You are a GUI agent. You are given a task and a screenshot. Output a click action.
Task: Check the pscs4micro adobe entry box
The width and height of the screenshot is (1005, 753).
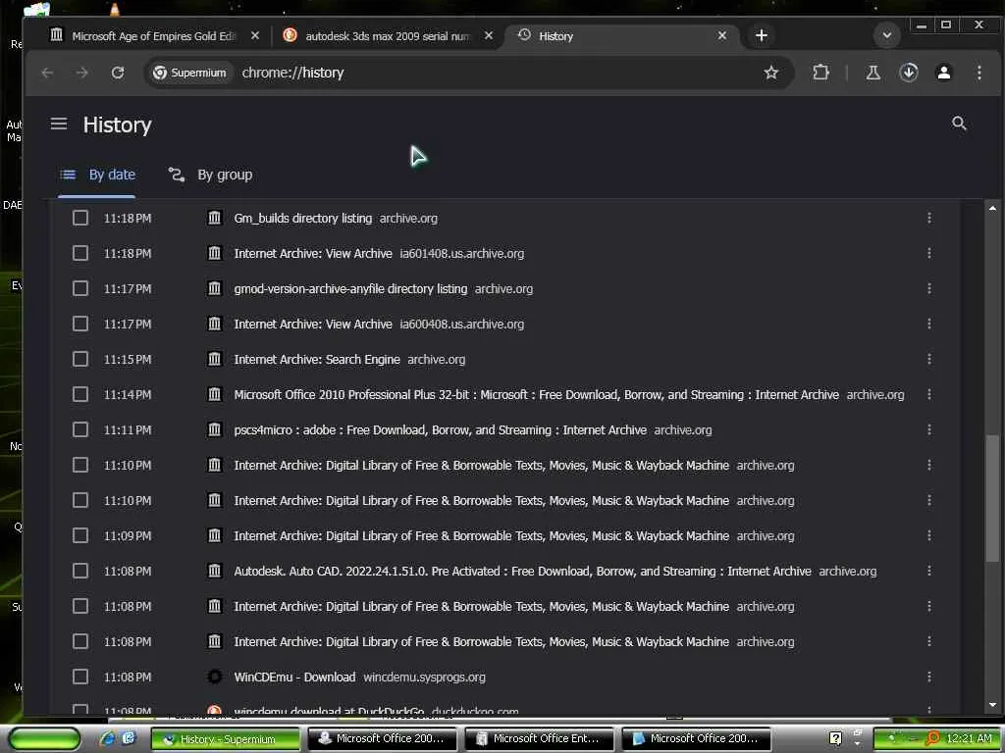(x=80, y=429)
